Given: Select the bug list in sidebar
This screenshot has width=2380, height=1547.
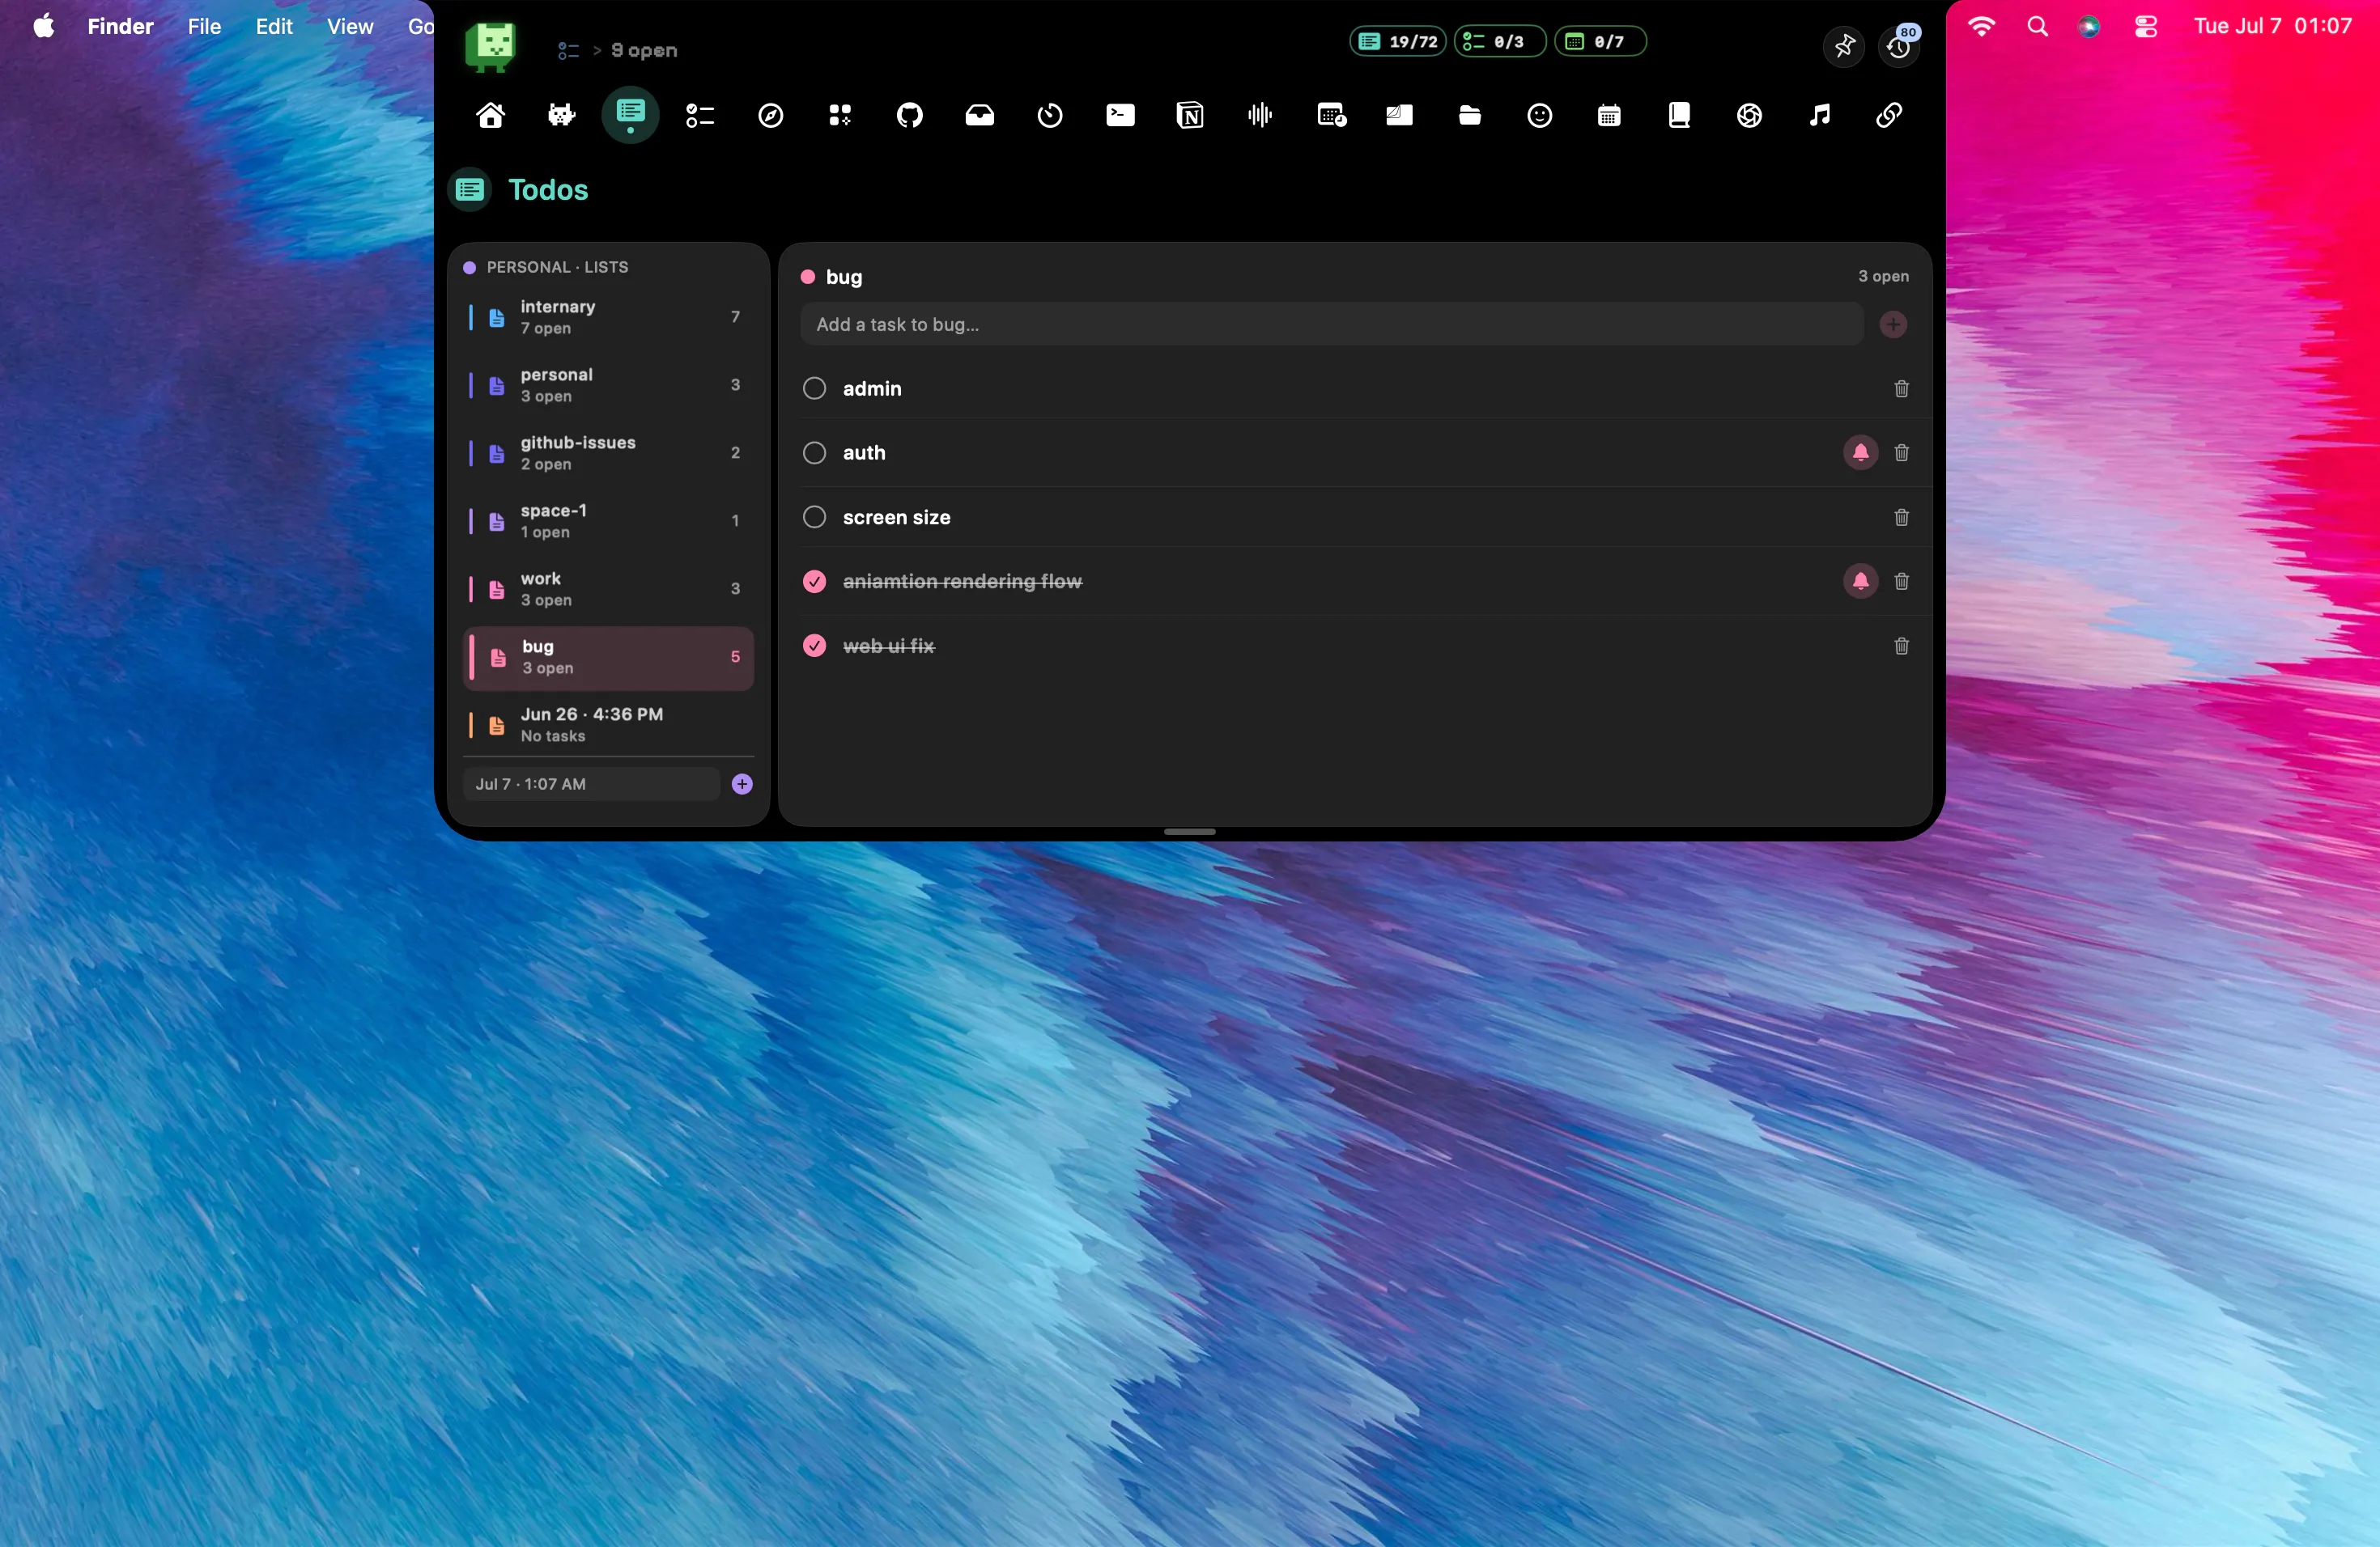Looking at the screenshot, I should (x=608, y=658).
